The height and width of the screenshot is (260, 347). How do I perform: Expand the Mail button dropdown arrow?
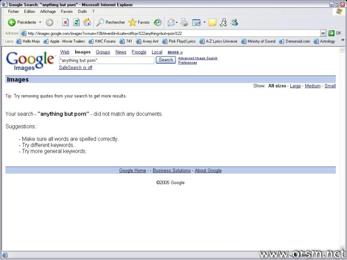tap(177, 22)
